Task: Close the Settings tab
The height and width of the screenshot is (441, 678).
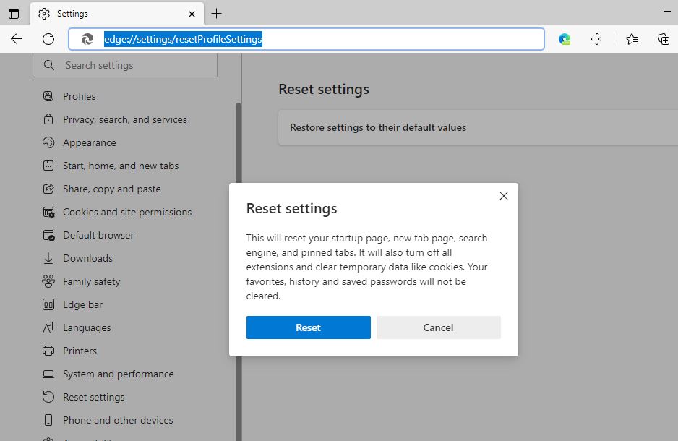Action: [192, 14]
